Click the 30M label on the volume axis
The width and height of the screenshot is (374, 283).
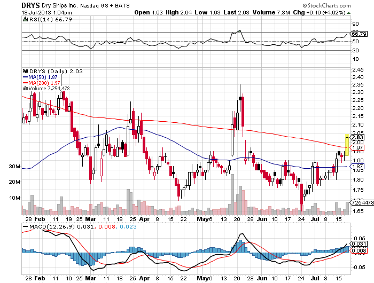pyautogui.click(x=14, y=167)
